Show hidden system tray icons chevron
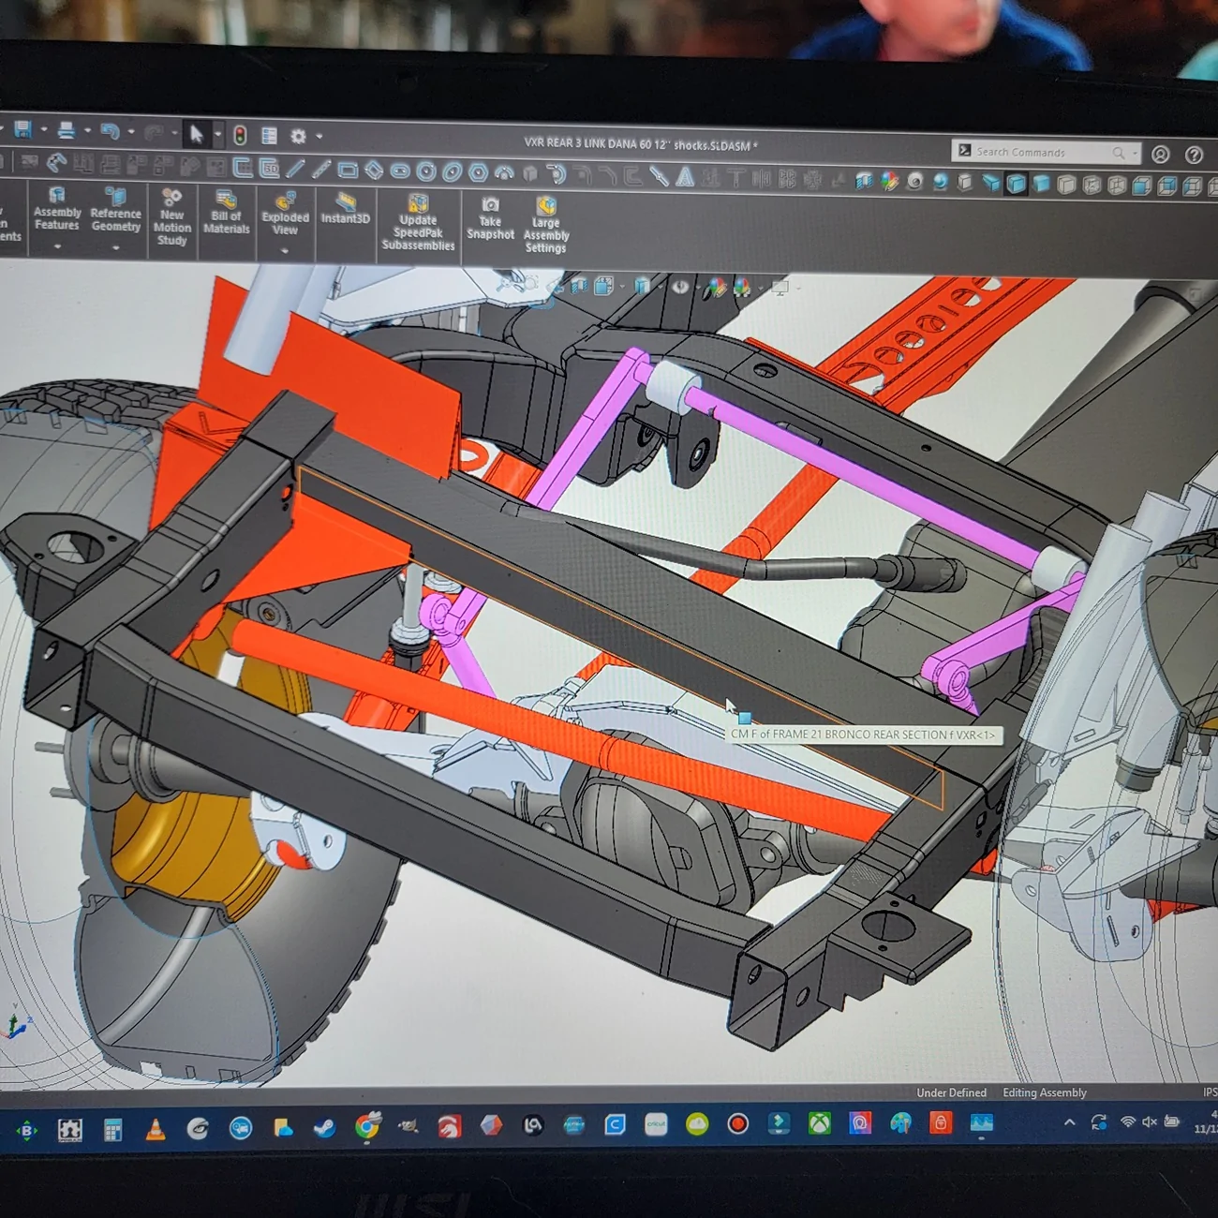This screenshot has width=1218, height=1218. (x=1069, y=1123)
